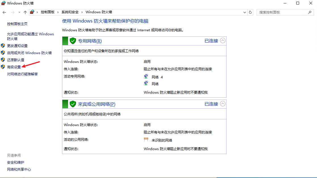This screenshot has height=178, width=317.
Task: Click the window title firewall icon
Action: pos(3,3)
